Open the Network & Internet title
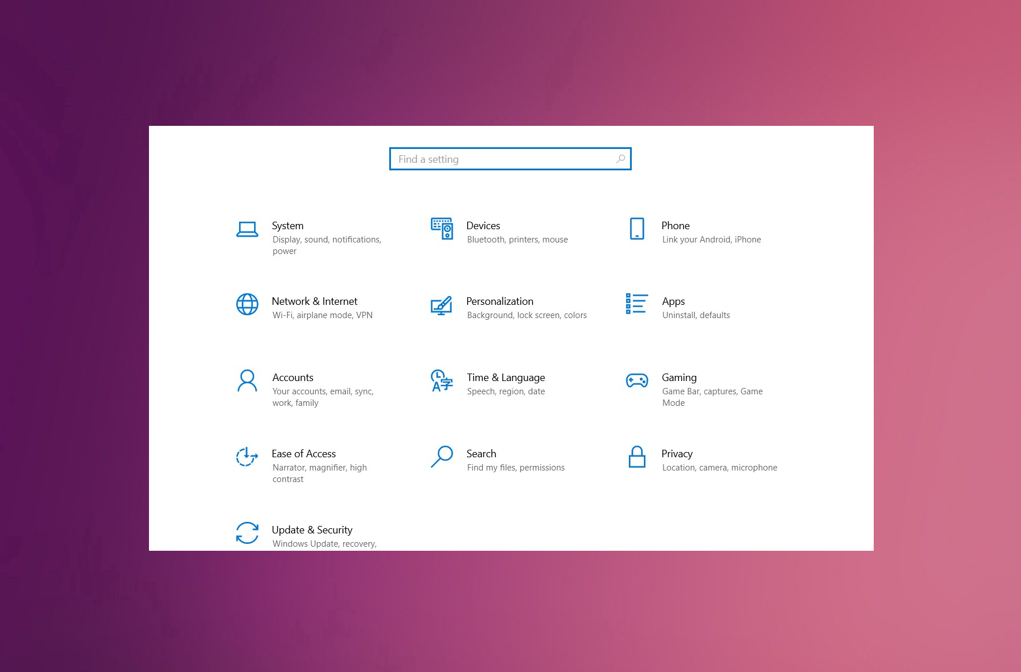 coord(315,301)
